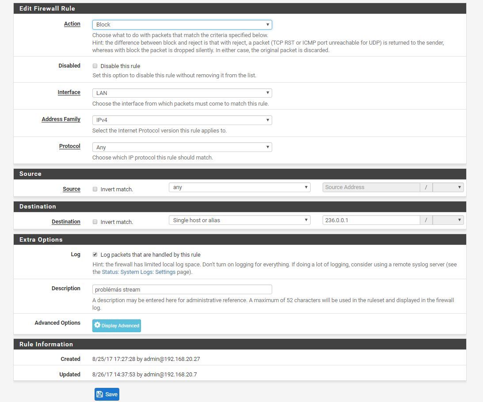The width and height of the screenshot is (483, 402).
Task: Open the Address Family dropdown showing IPv4
Action: (182, 120)
